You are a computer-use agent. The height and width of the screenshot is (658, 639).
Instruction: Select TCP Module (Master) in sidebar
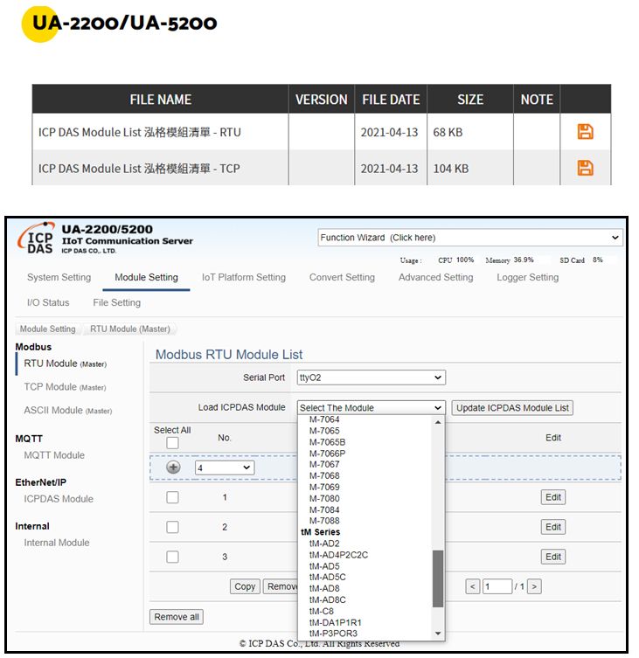65,387
